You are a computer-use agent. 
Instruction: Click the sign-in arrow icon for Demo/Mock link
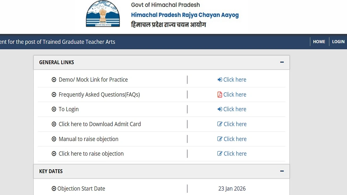(219, 79)
